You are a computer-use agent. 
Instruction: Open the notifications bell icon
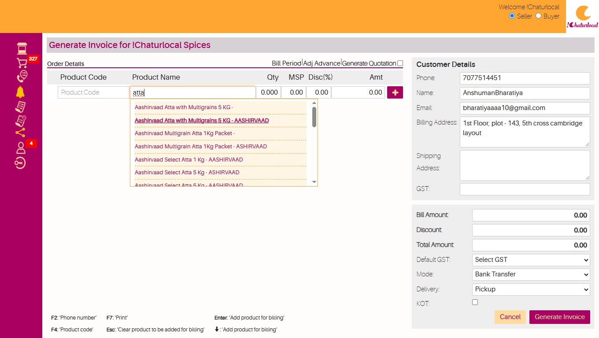tap(20, 92)
